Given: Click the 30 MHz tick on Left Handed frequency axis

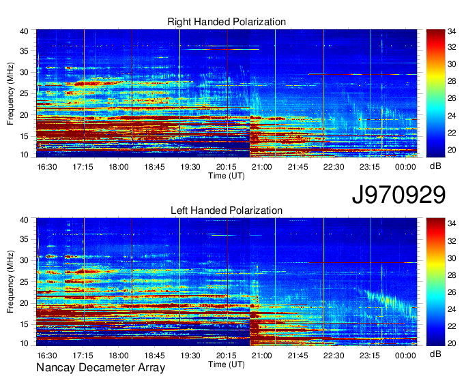Looking at the screenshot, I should click(x=24, y=260).
